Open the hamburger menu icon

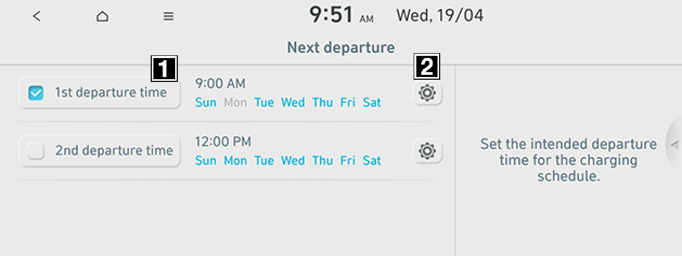point(169,16)
